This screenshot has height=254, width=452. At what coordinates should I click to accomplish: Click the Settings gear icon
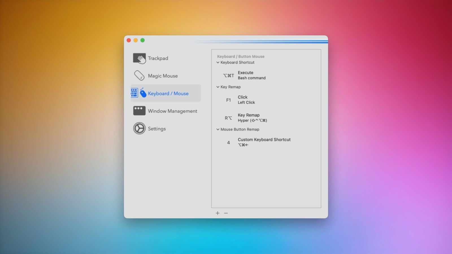point(139,128)
